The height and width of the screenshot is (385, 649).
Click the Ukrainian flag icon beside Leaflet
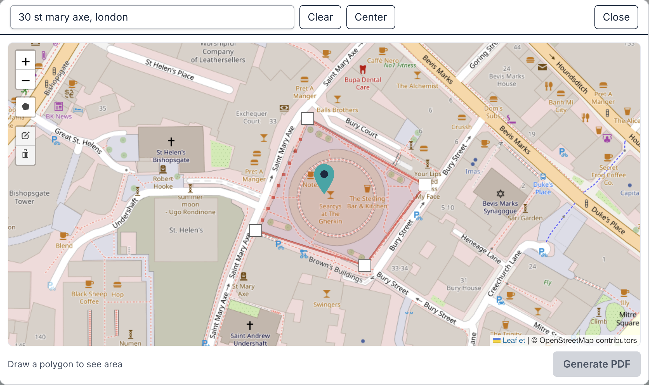coord(497,340)
